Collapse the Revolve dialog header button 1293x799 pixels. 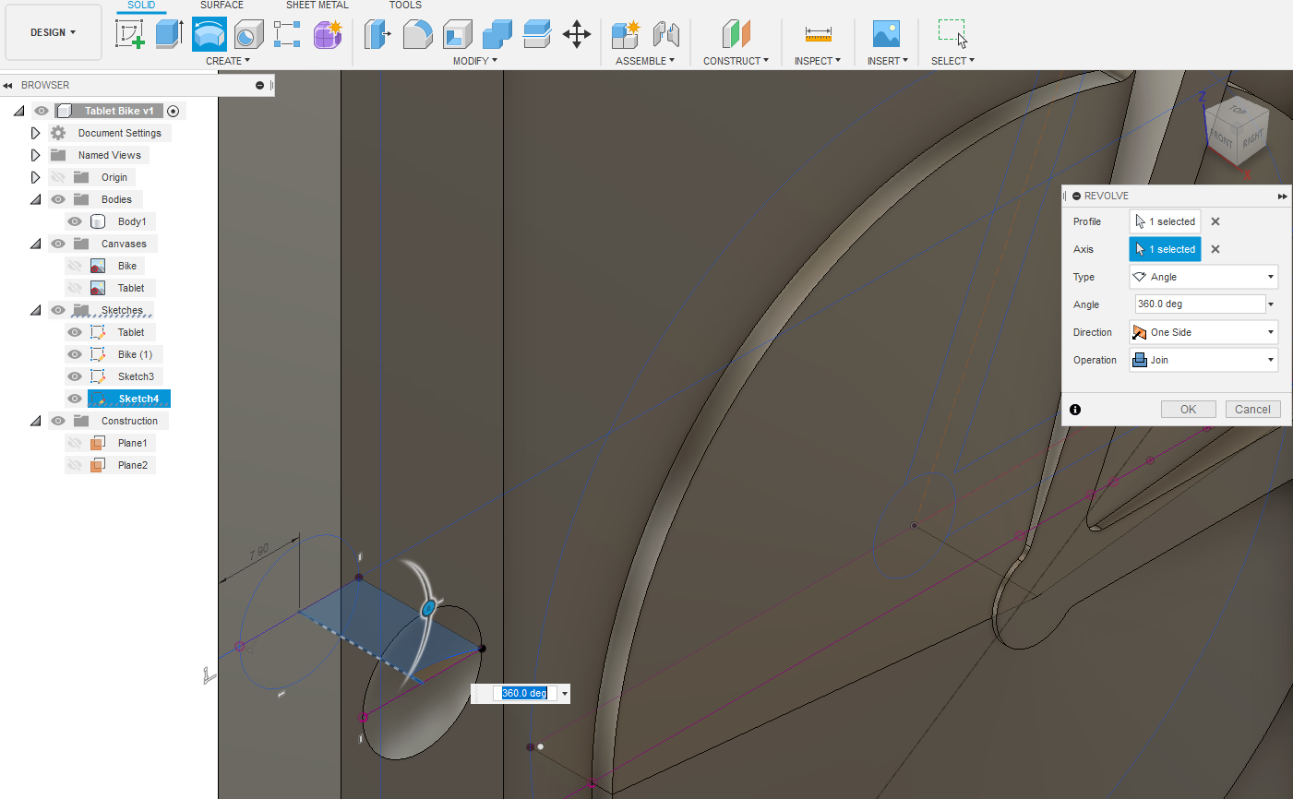click(1077, 197)
